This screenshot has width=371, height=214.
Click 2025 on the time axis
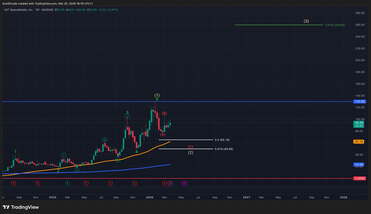tap(53, 197)
